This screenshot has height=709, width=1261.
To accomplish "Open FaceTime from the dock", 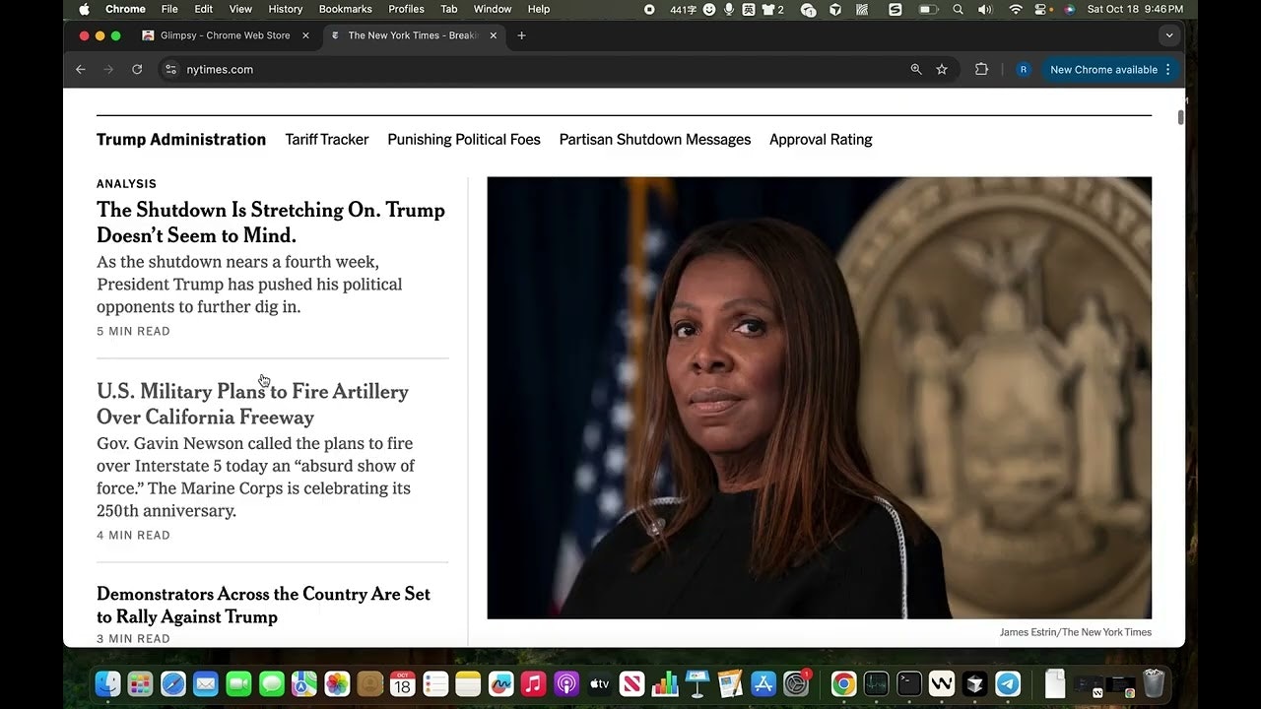I will (238, 683).
